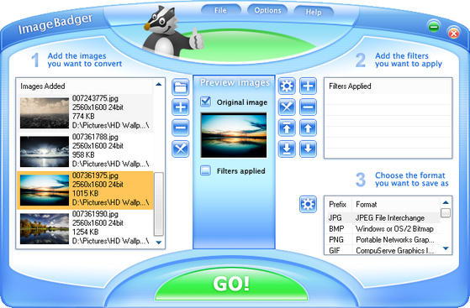Screen dimensions: 470x308
Task: Add a filter with plus icon
Action: (x=308, y=86)
